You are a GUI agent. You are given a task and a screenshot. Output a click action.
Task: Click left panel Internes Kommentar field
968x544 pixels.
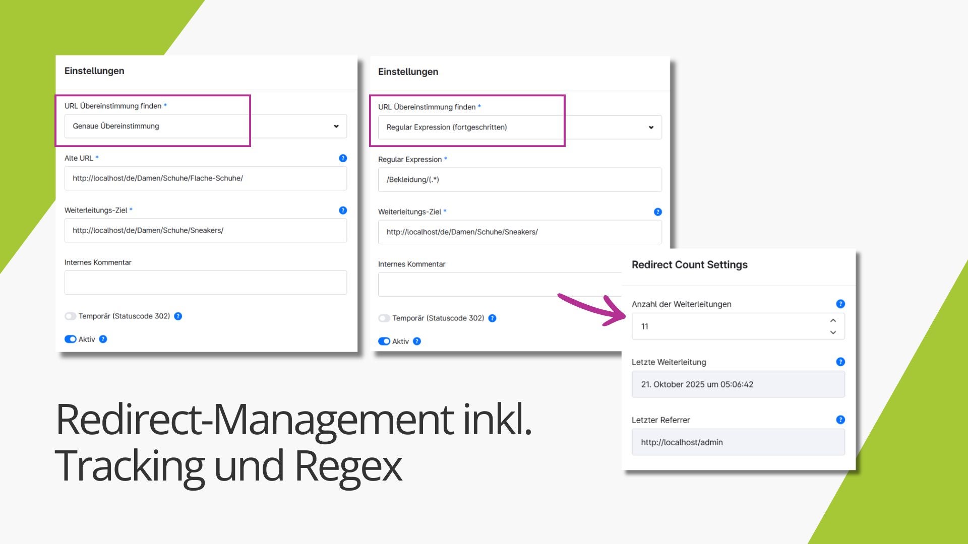click(x=205, y=283)
